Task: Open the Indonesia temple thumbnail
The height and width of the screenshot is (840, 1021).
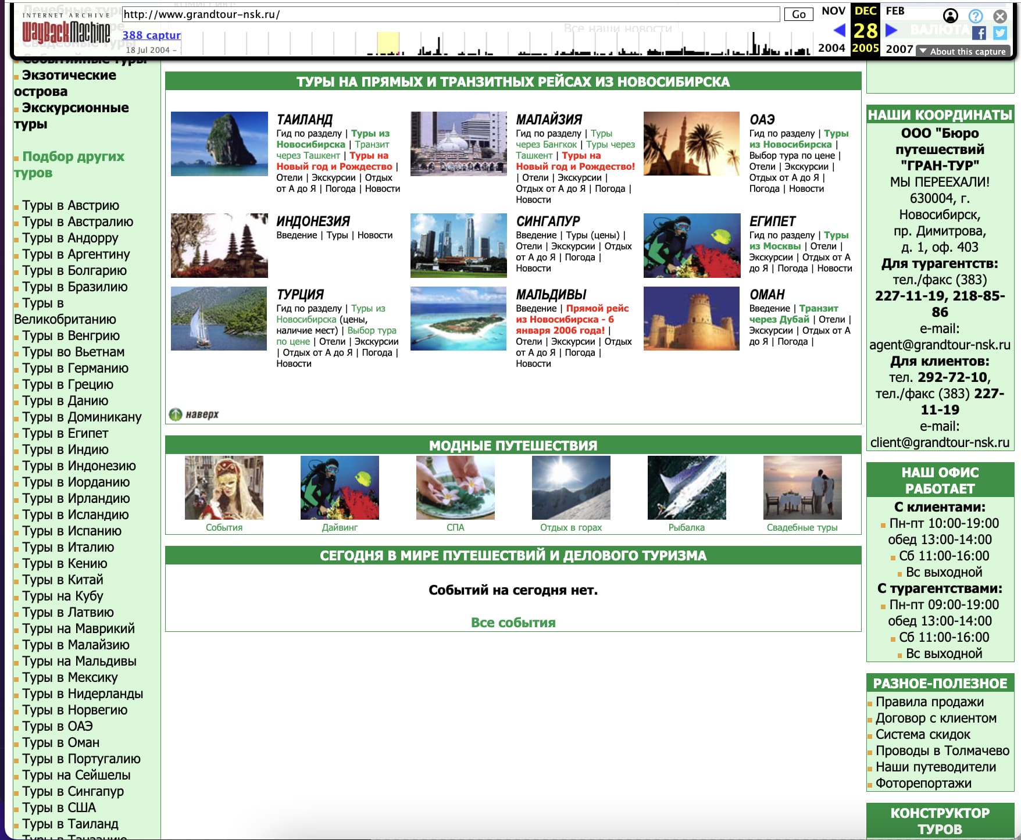Action: (219, 245)
